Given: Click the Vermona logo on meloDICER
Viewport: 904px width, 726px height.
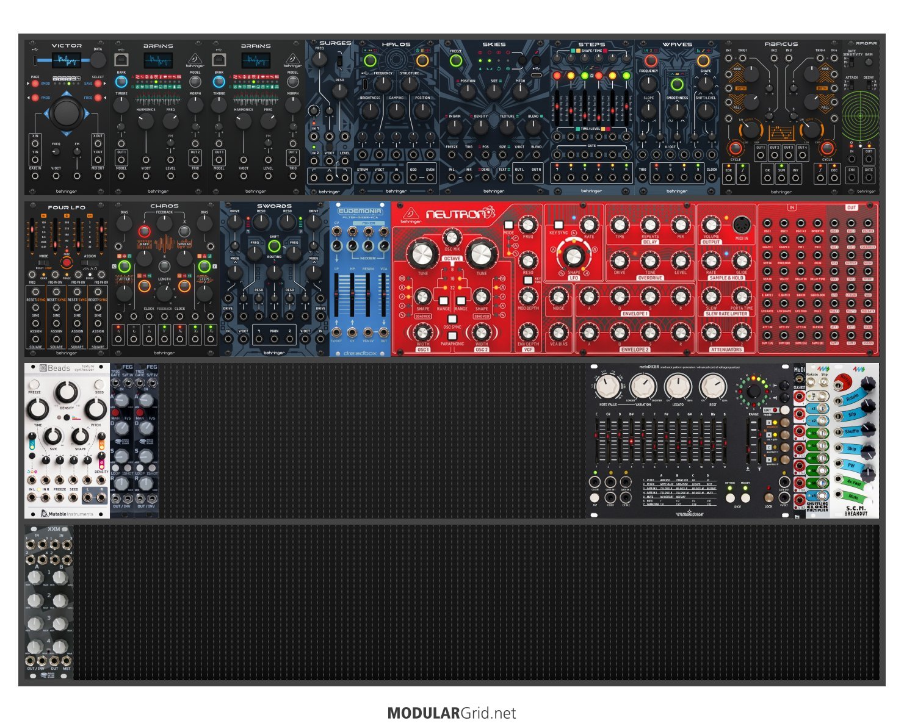Looking at the screenshot, I should (x=689, y=513).
